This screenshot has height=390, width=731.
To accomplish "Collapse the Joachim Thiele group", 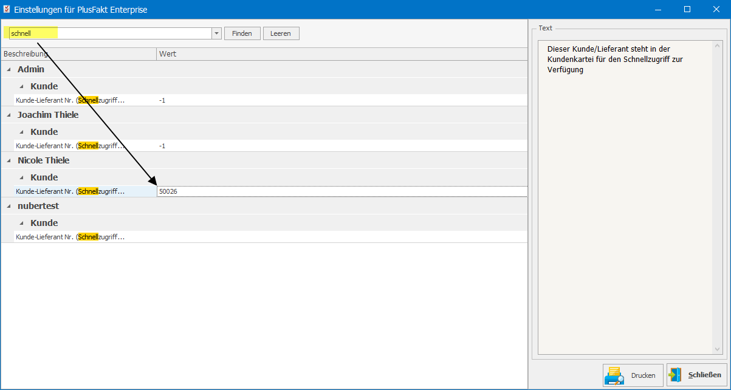I will pos(9,115).
